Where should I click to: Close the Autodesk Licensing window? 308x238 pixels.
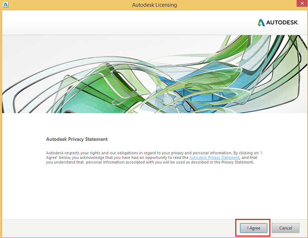[x=302, y=3]
